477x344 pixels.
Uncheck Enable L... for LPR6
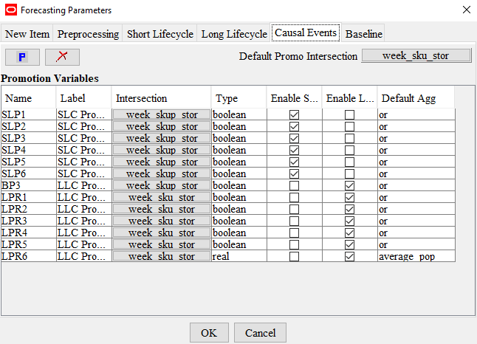point(349,256)
